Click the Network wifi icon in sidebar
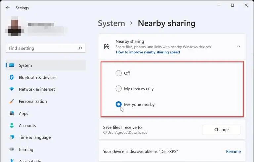Image resolution: width=254 pixels, height=162 pixels. (x=12, y=89)
